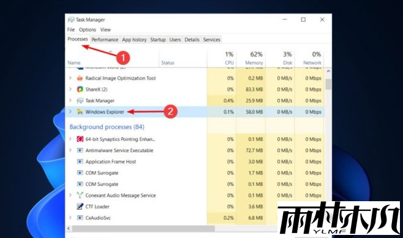403x238 pixels.
Task: Select the ShareX app icon
Action: pos(80,90)
